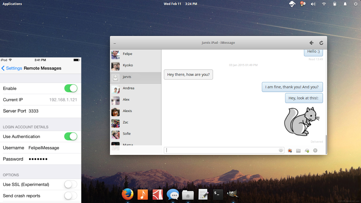Open the volume indicator in top panel
361x203 pixels.
point(313,4)
